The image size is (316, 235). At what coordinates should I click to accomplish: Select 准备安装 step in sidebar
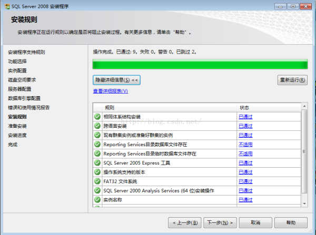point(17,126)
